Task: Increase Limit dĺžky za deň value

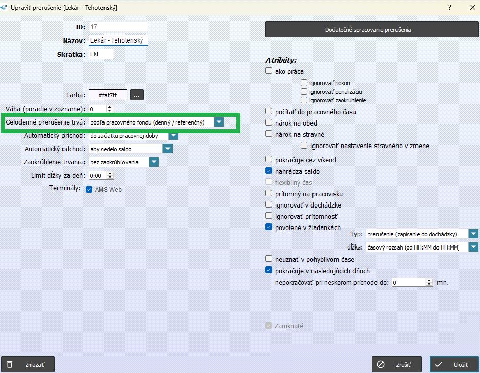Action: (x=110, y=173)
